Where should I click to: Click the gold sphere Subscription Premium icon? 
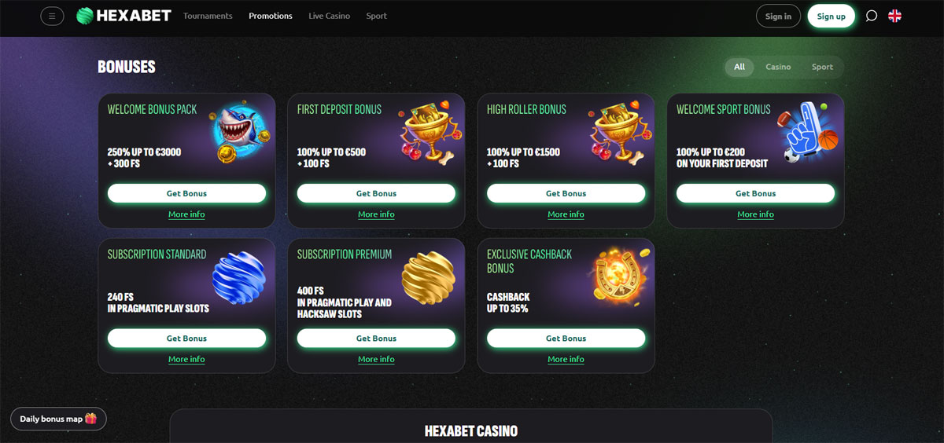429,276
